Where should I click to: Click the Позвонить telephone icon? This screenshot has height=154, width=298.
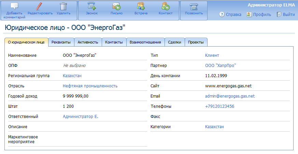(194, 7)
